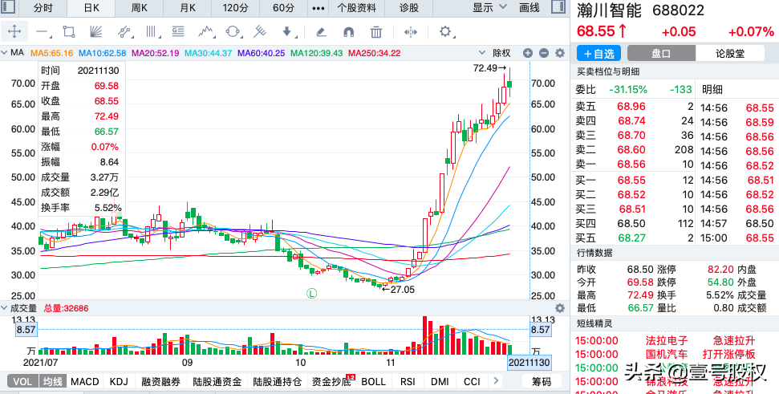
Task: Select MACD indicator tab
Action: click(84, 382)
